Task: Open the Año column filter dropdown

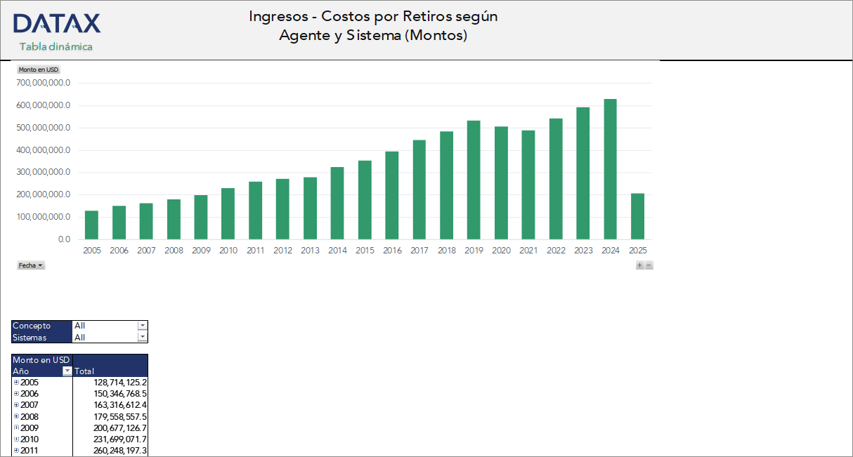Action: 67,371
